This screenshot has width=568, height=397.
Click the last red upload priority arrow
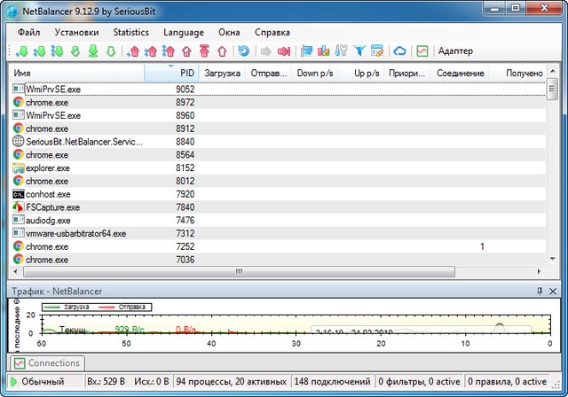[222, 51]
